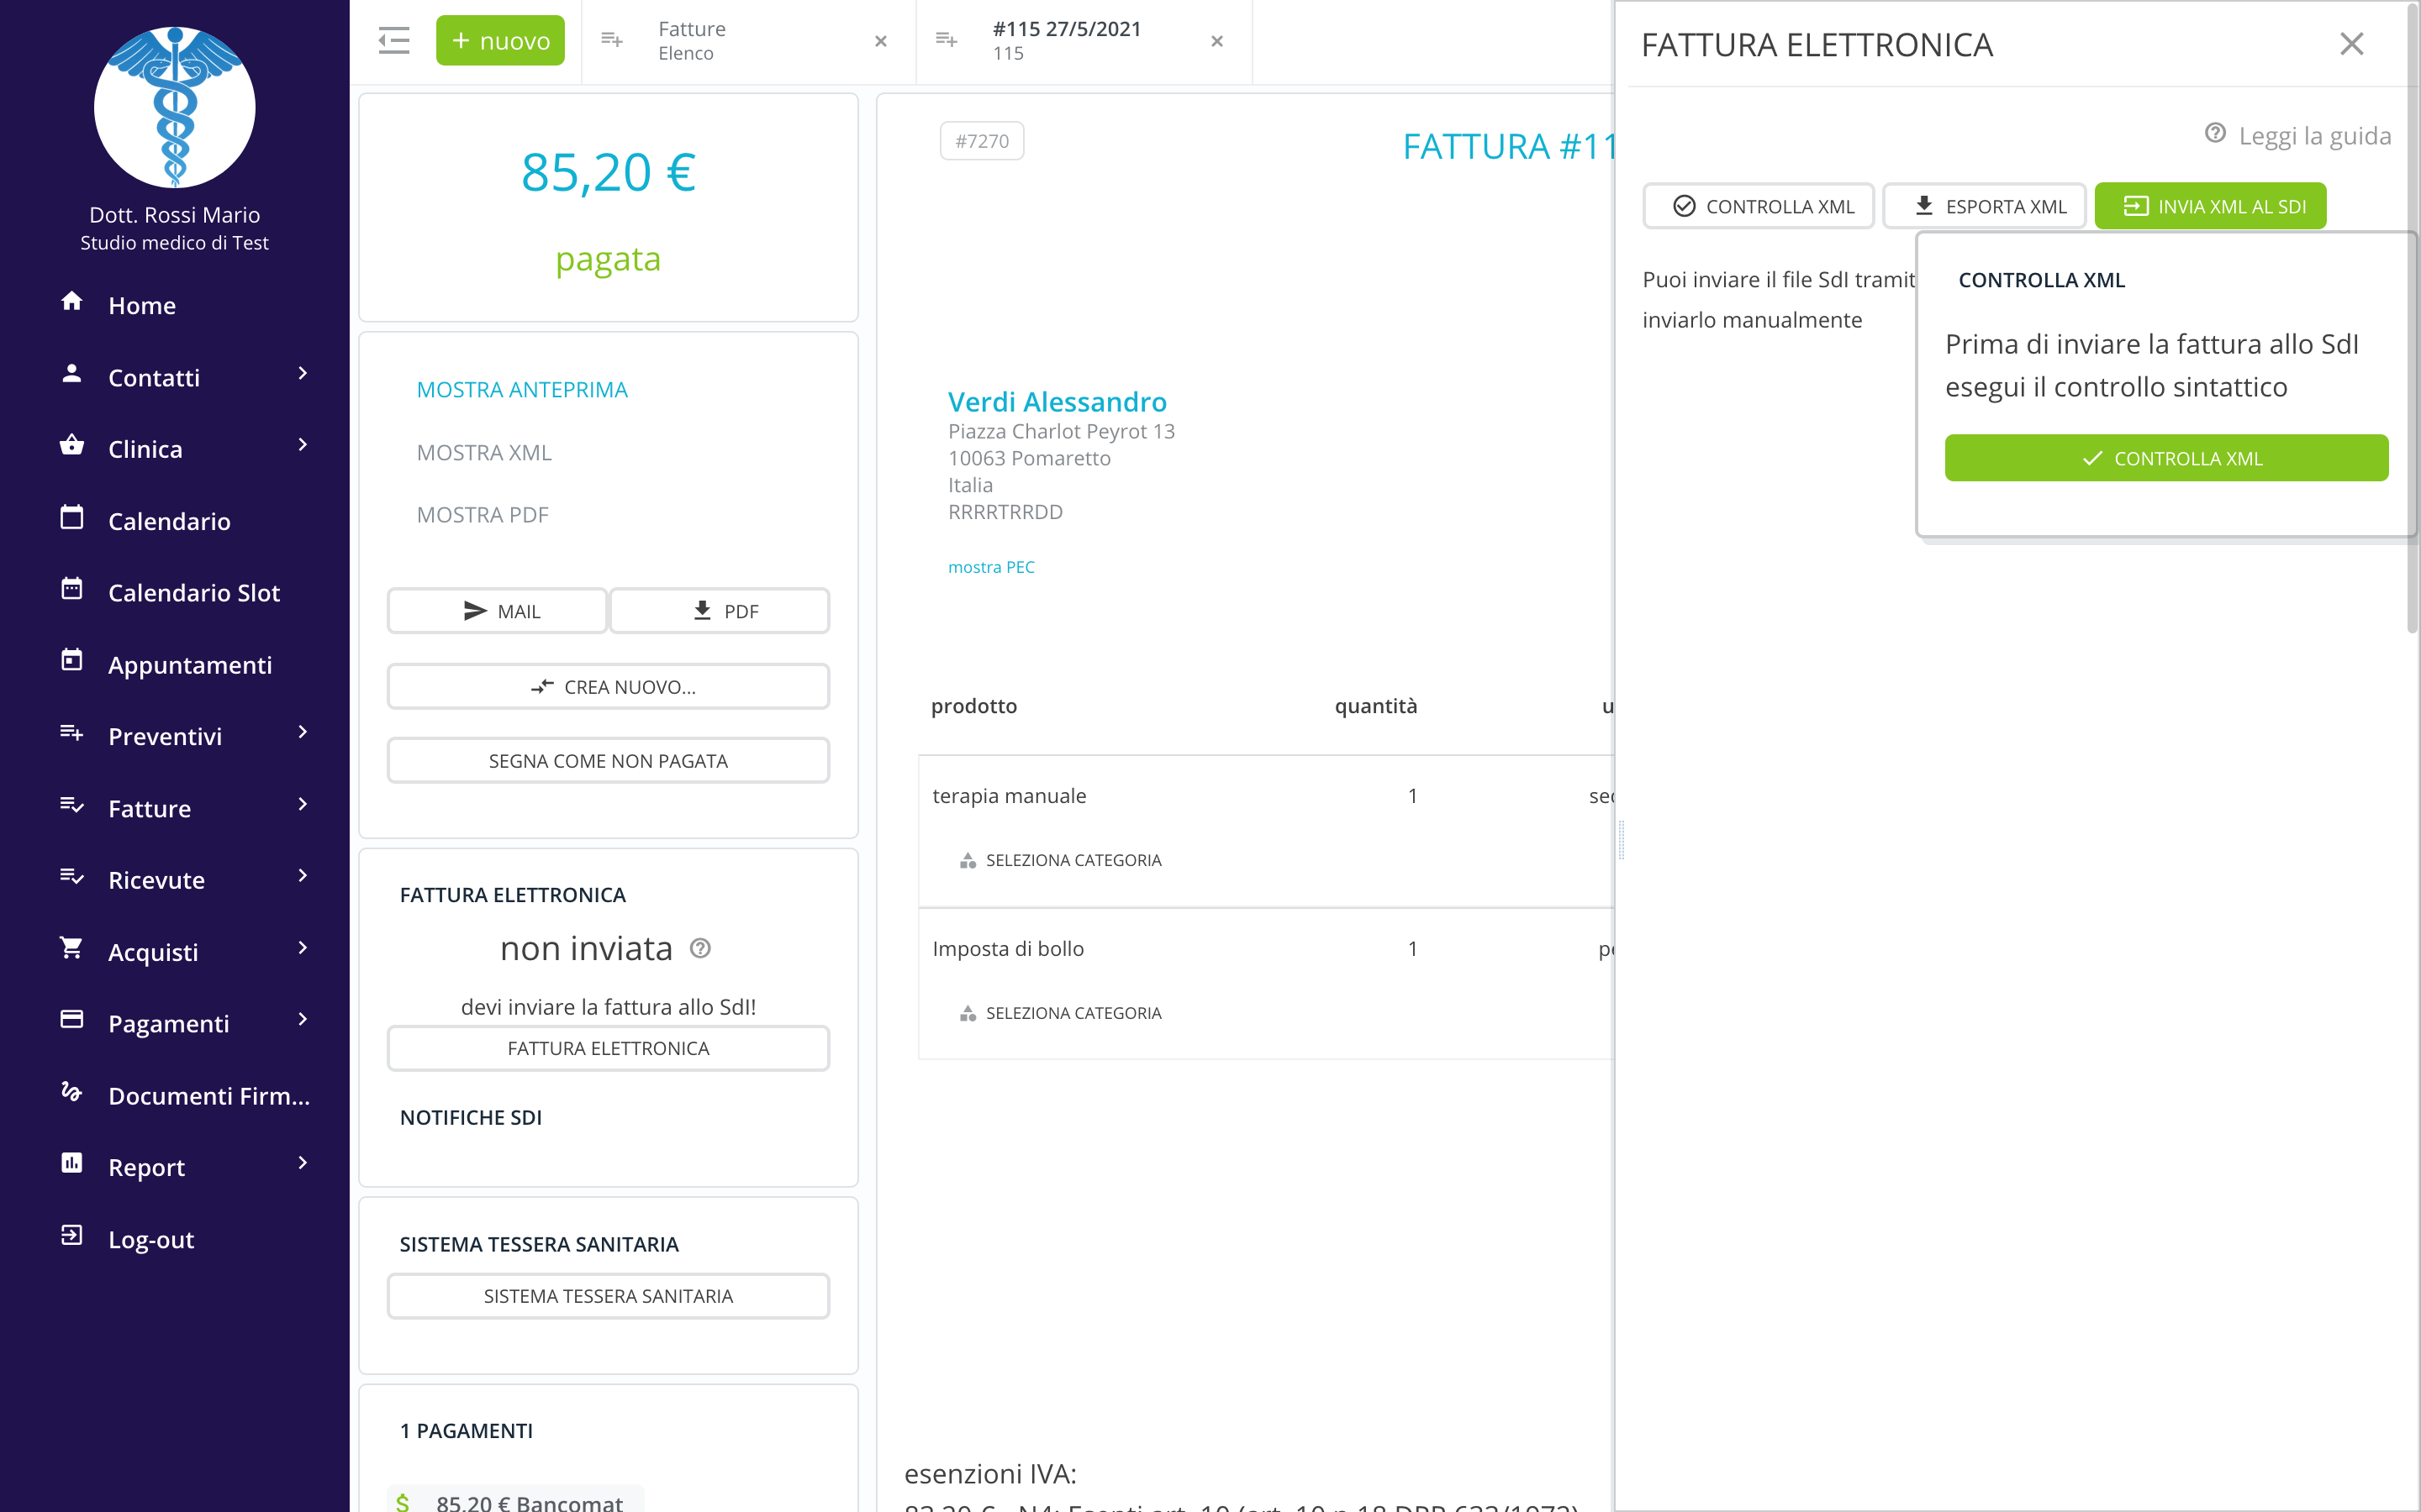Expand the Fatture sidebar submenu
This screenshot has width=2421, height=1512.
[302, 805]
